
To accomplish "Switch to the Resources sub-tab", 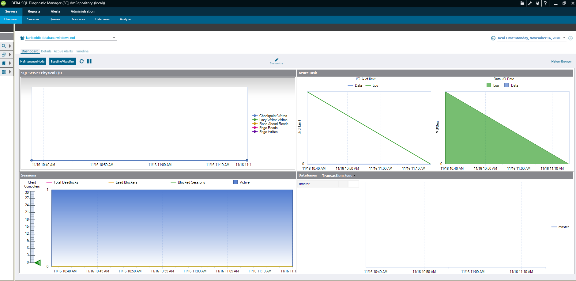I will click(x=78, y=19).
